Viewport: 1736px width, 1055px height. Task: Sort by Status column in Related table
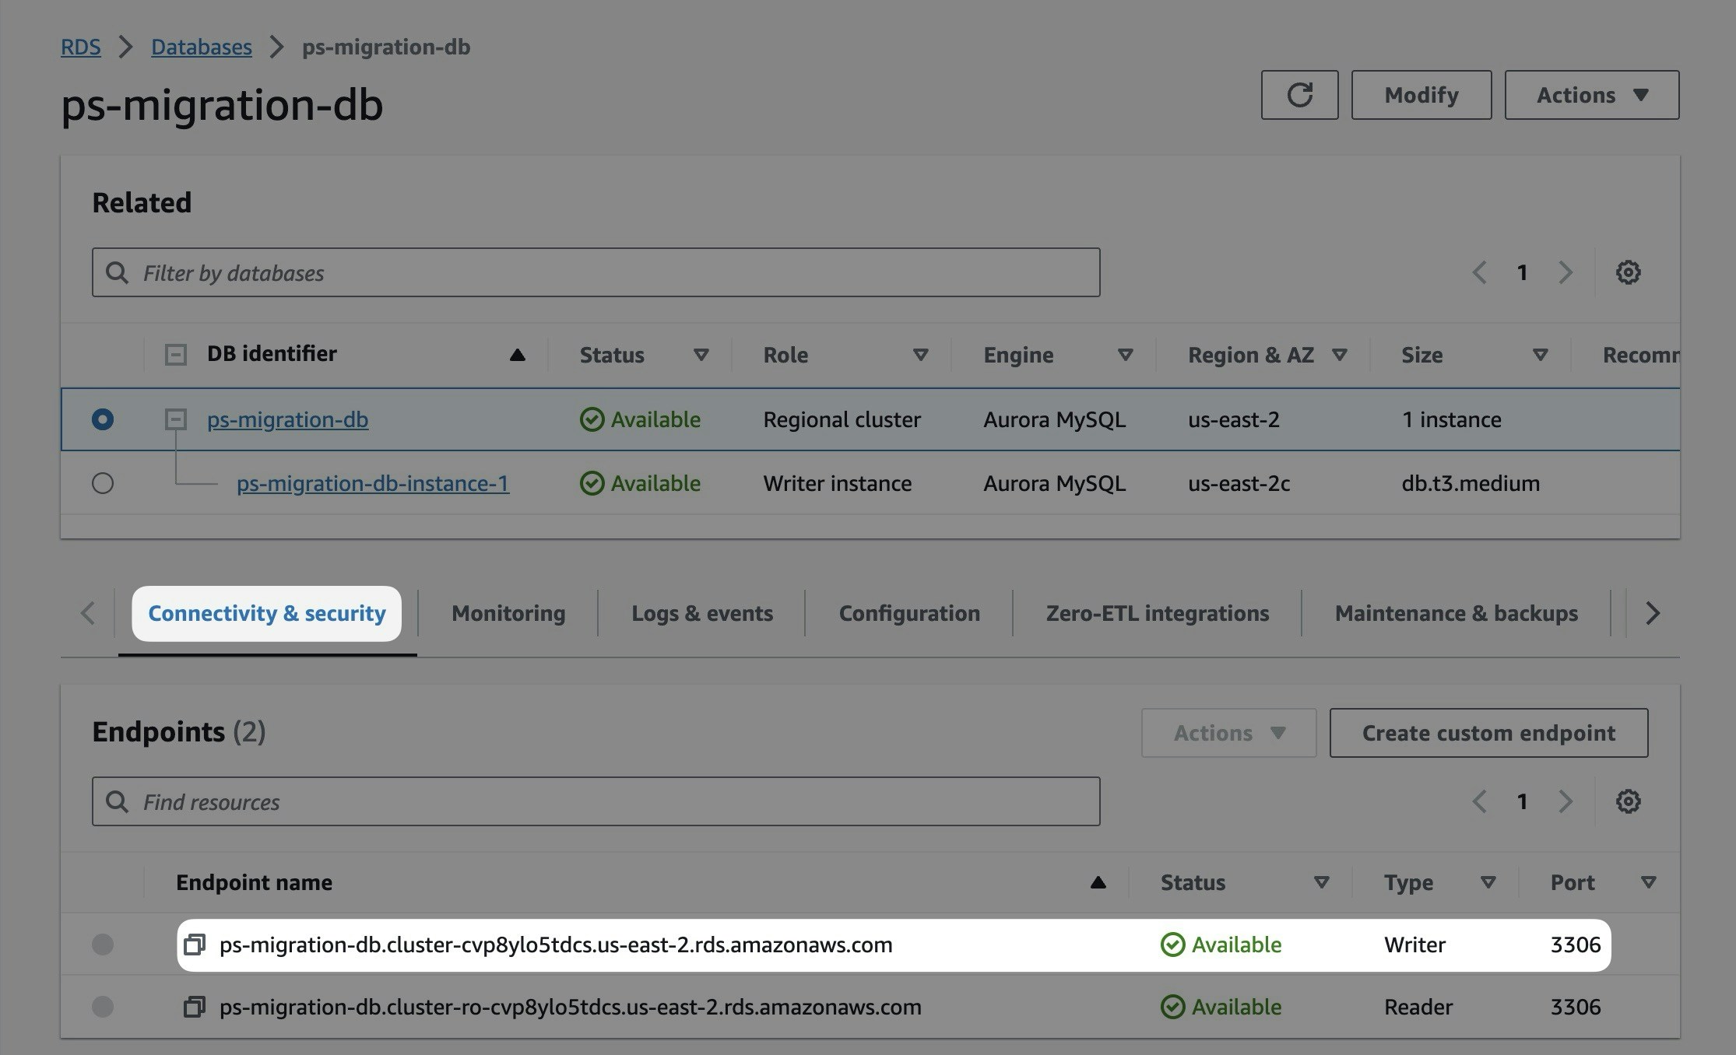701,355
